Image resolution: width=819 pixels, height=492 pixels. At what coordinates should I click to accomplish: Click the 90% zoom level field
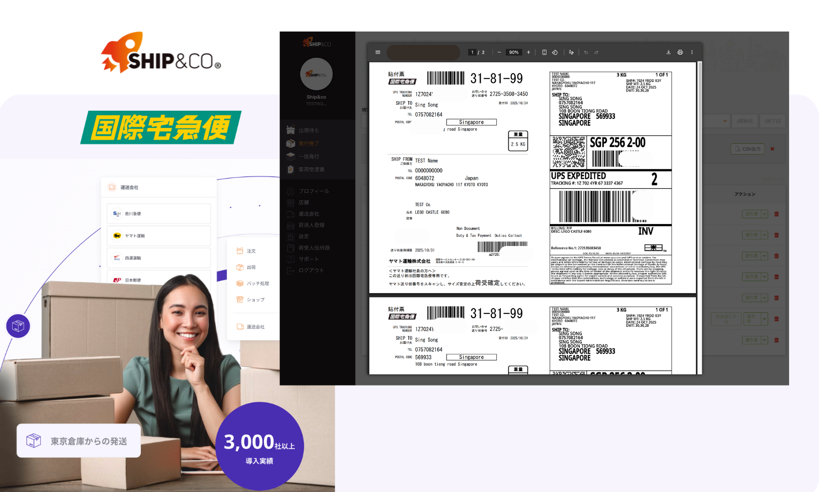click(x=514, y=52)
